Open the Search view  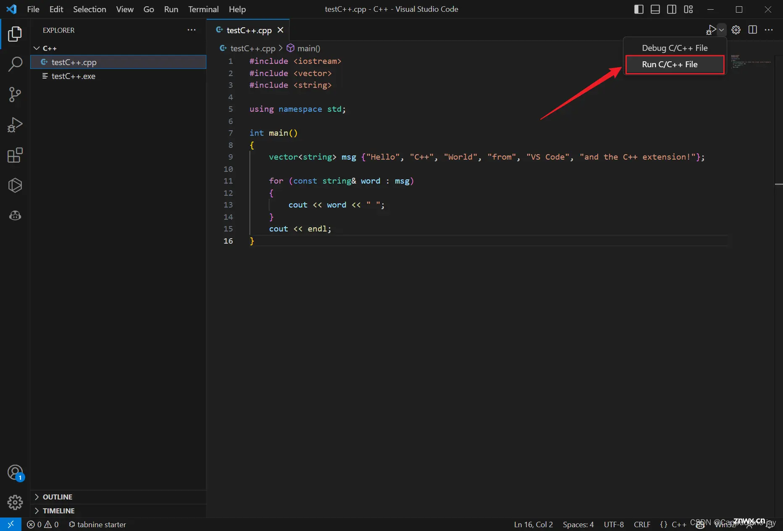[15, 64]
